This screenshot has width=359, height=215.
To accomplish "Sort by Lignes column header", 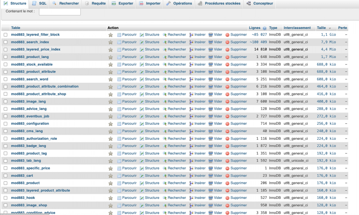I will [255, 28].
